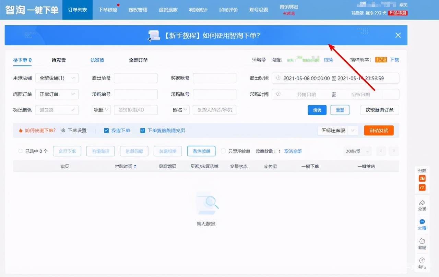Image resolution: width=439 pixels, height=277 pixels.
Task: Check the 只显示跳单 option
Action: 223,151
